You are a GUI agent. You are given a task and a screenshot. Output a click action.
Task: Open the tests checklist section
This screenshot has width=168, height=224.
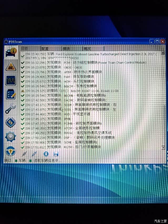(11, 94)
